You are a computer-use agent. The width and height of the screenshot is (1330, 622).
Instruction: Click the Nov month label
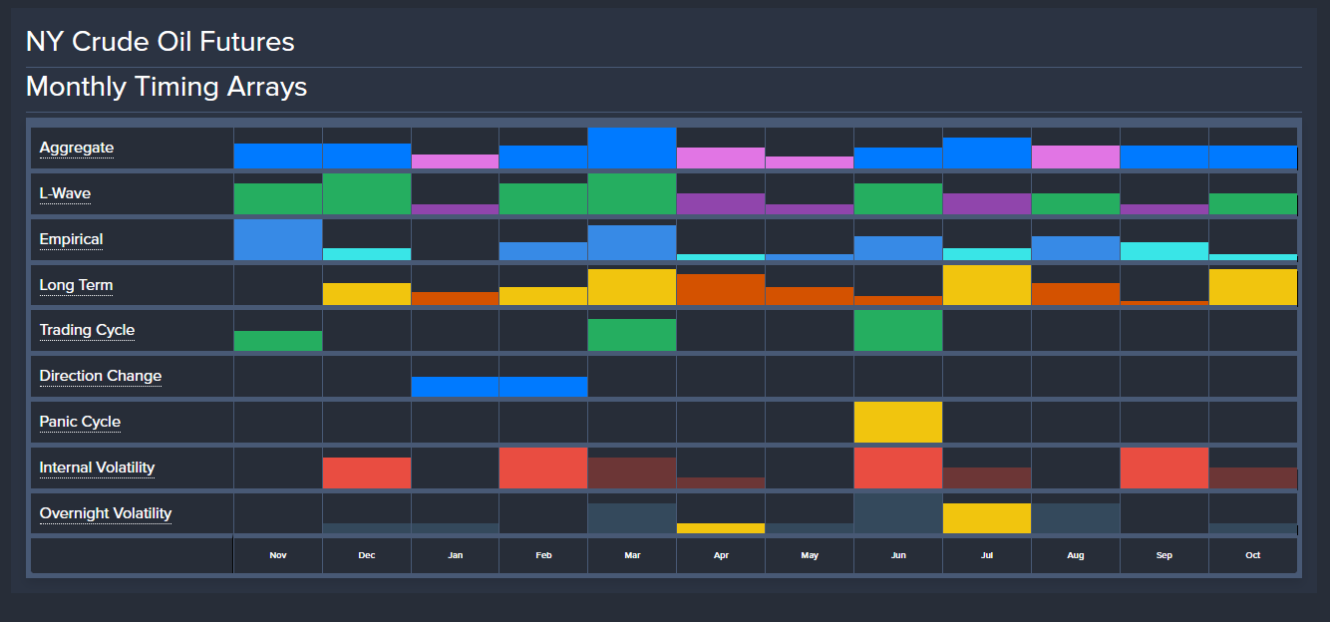pos(278,555)
